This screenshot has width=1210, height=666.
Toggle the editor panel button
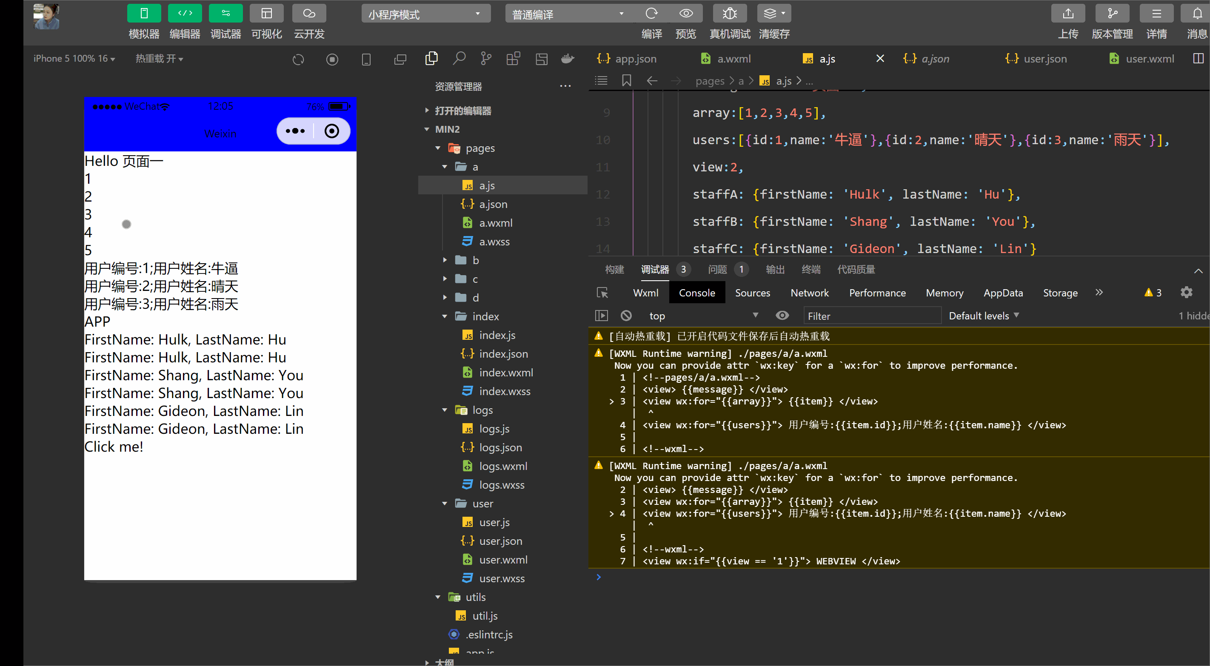185,14
